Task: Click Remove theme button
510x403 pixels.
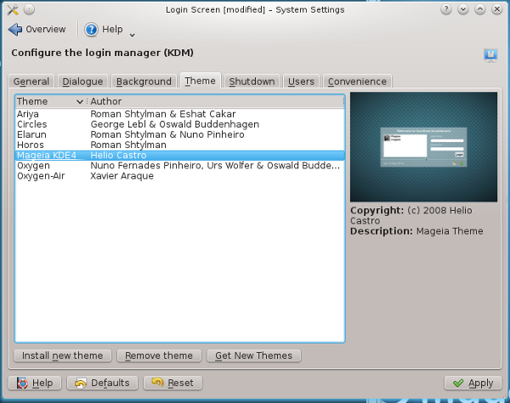Action: click(x=159, y=355)
